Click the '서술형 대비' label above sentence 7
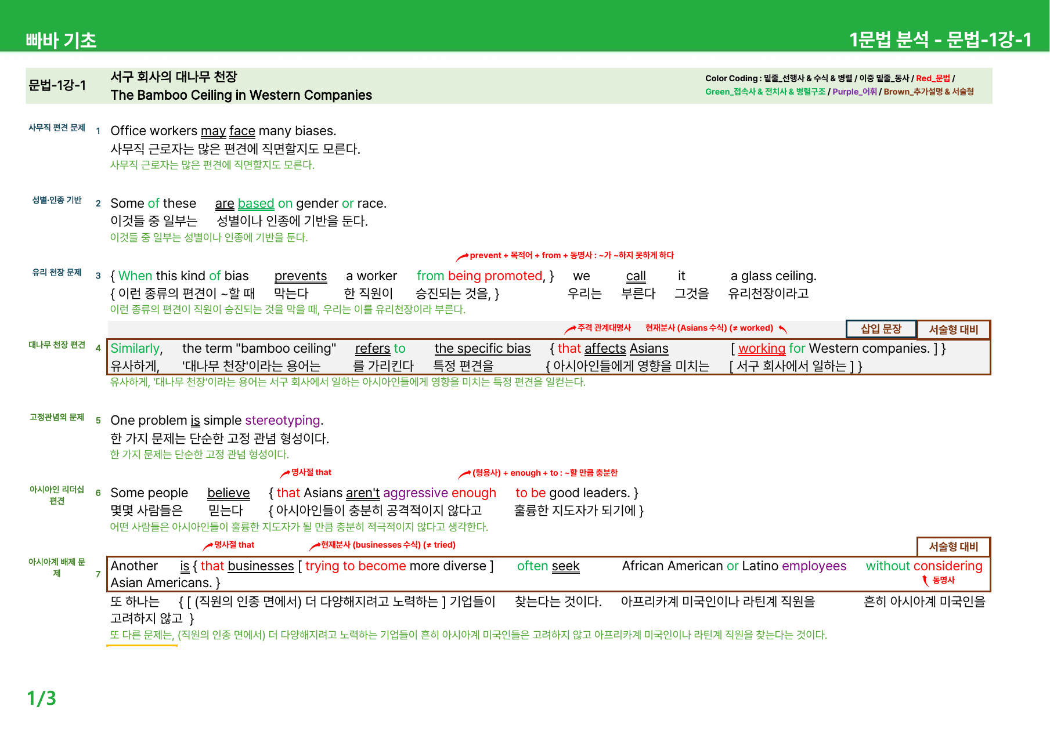The width and height of the screenshot is (1050, 742). point(954,546)
